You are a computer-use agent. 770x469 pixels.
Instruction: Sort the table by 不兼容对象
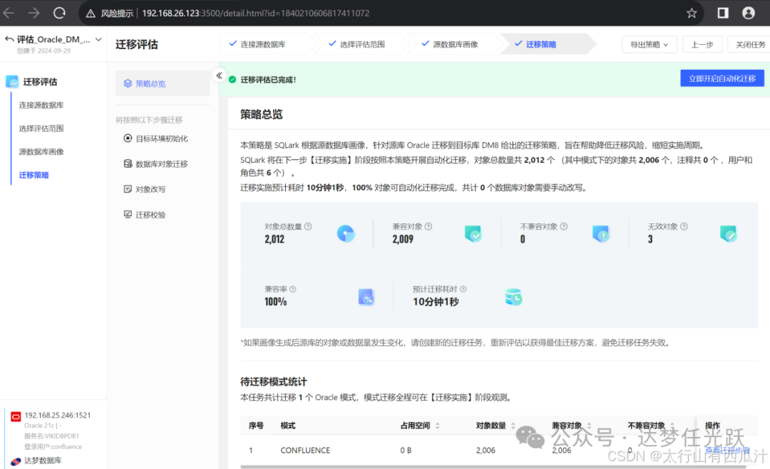[x=672, y=426]
